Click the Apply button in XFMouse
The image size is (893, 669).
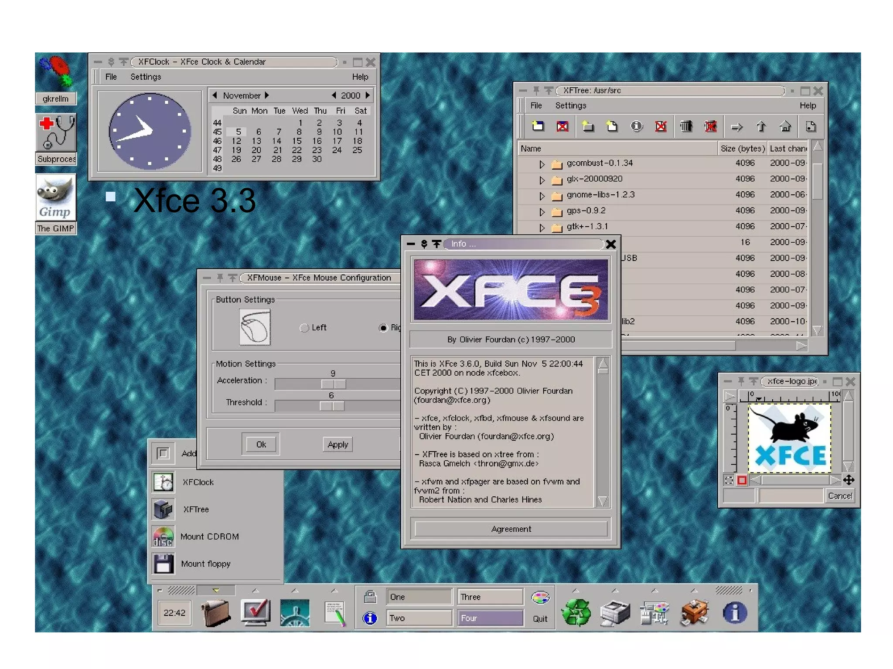pos(338,444)
